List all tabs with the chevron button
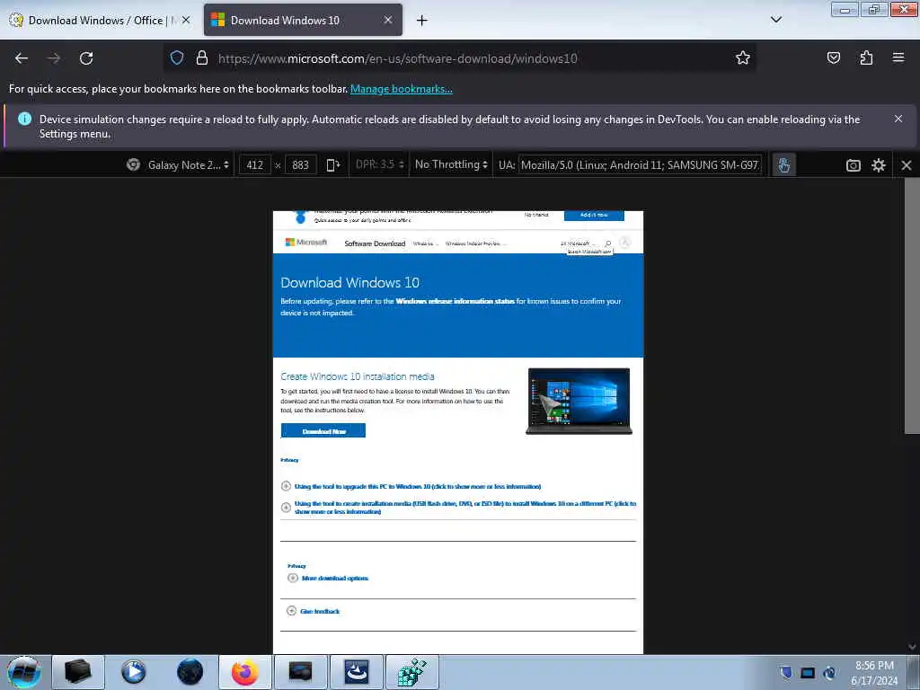The image size is (920, 690). pyautogui.click(x=775, y=20)
